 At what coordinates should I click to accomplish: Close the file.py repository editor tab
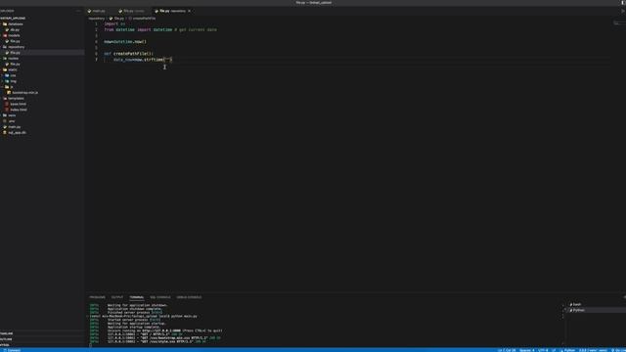tap(189, 11)
